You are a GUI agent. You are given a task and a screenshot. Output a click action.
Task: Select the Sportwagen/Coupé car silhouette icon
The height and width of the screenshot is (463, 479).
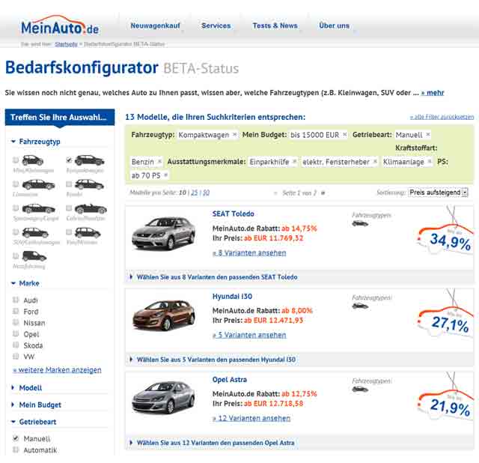pos(38,208)
